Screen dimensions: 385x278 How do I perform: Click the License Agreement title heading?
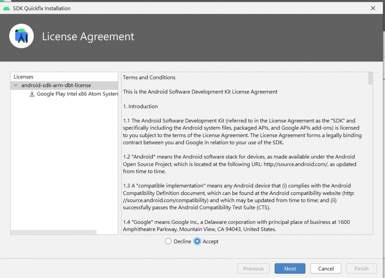(x=88, y=37)
